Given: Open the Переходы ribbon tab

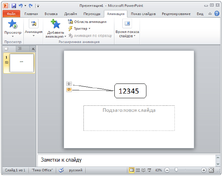Looking at the screenshot, I should (x=92, y=14).
